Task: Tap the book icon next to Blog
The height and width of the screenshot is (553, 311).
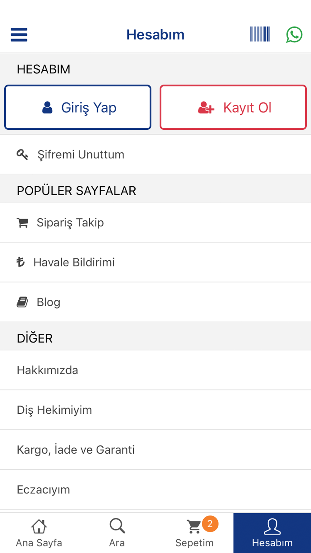Action: tap(22, 302)
